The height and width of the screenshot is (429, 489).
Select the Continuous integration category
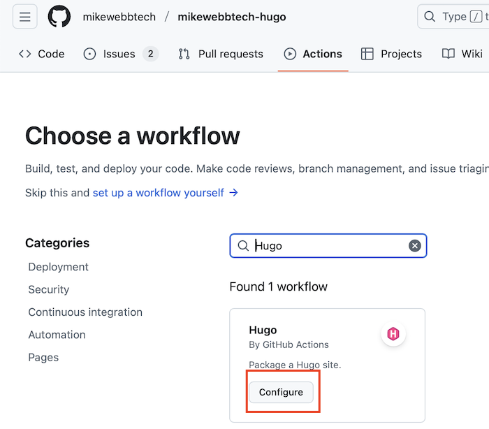[x=85, y=312]
